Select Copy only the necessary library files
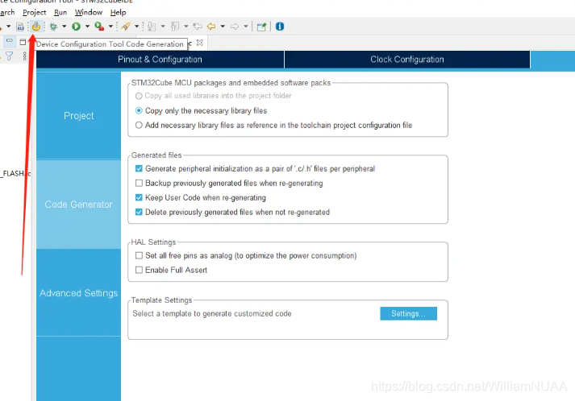 pyautogui.click(x=201, y=110)
